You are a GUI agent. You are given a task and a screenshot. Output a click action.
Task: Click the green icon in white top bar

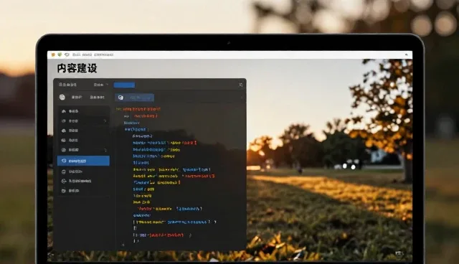(60, 55)
